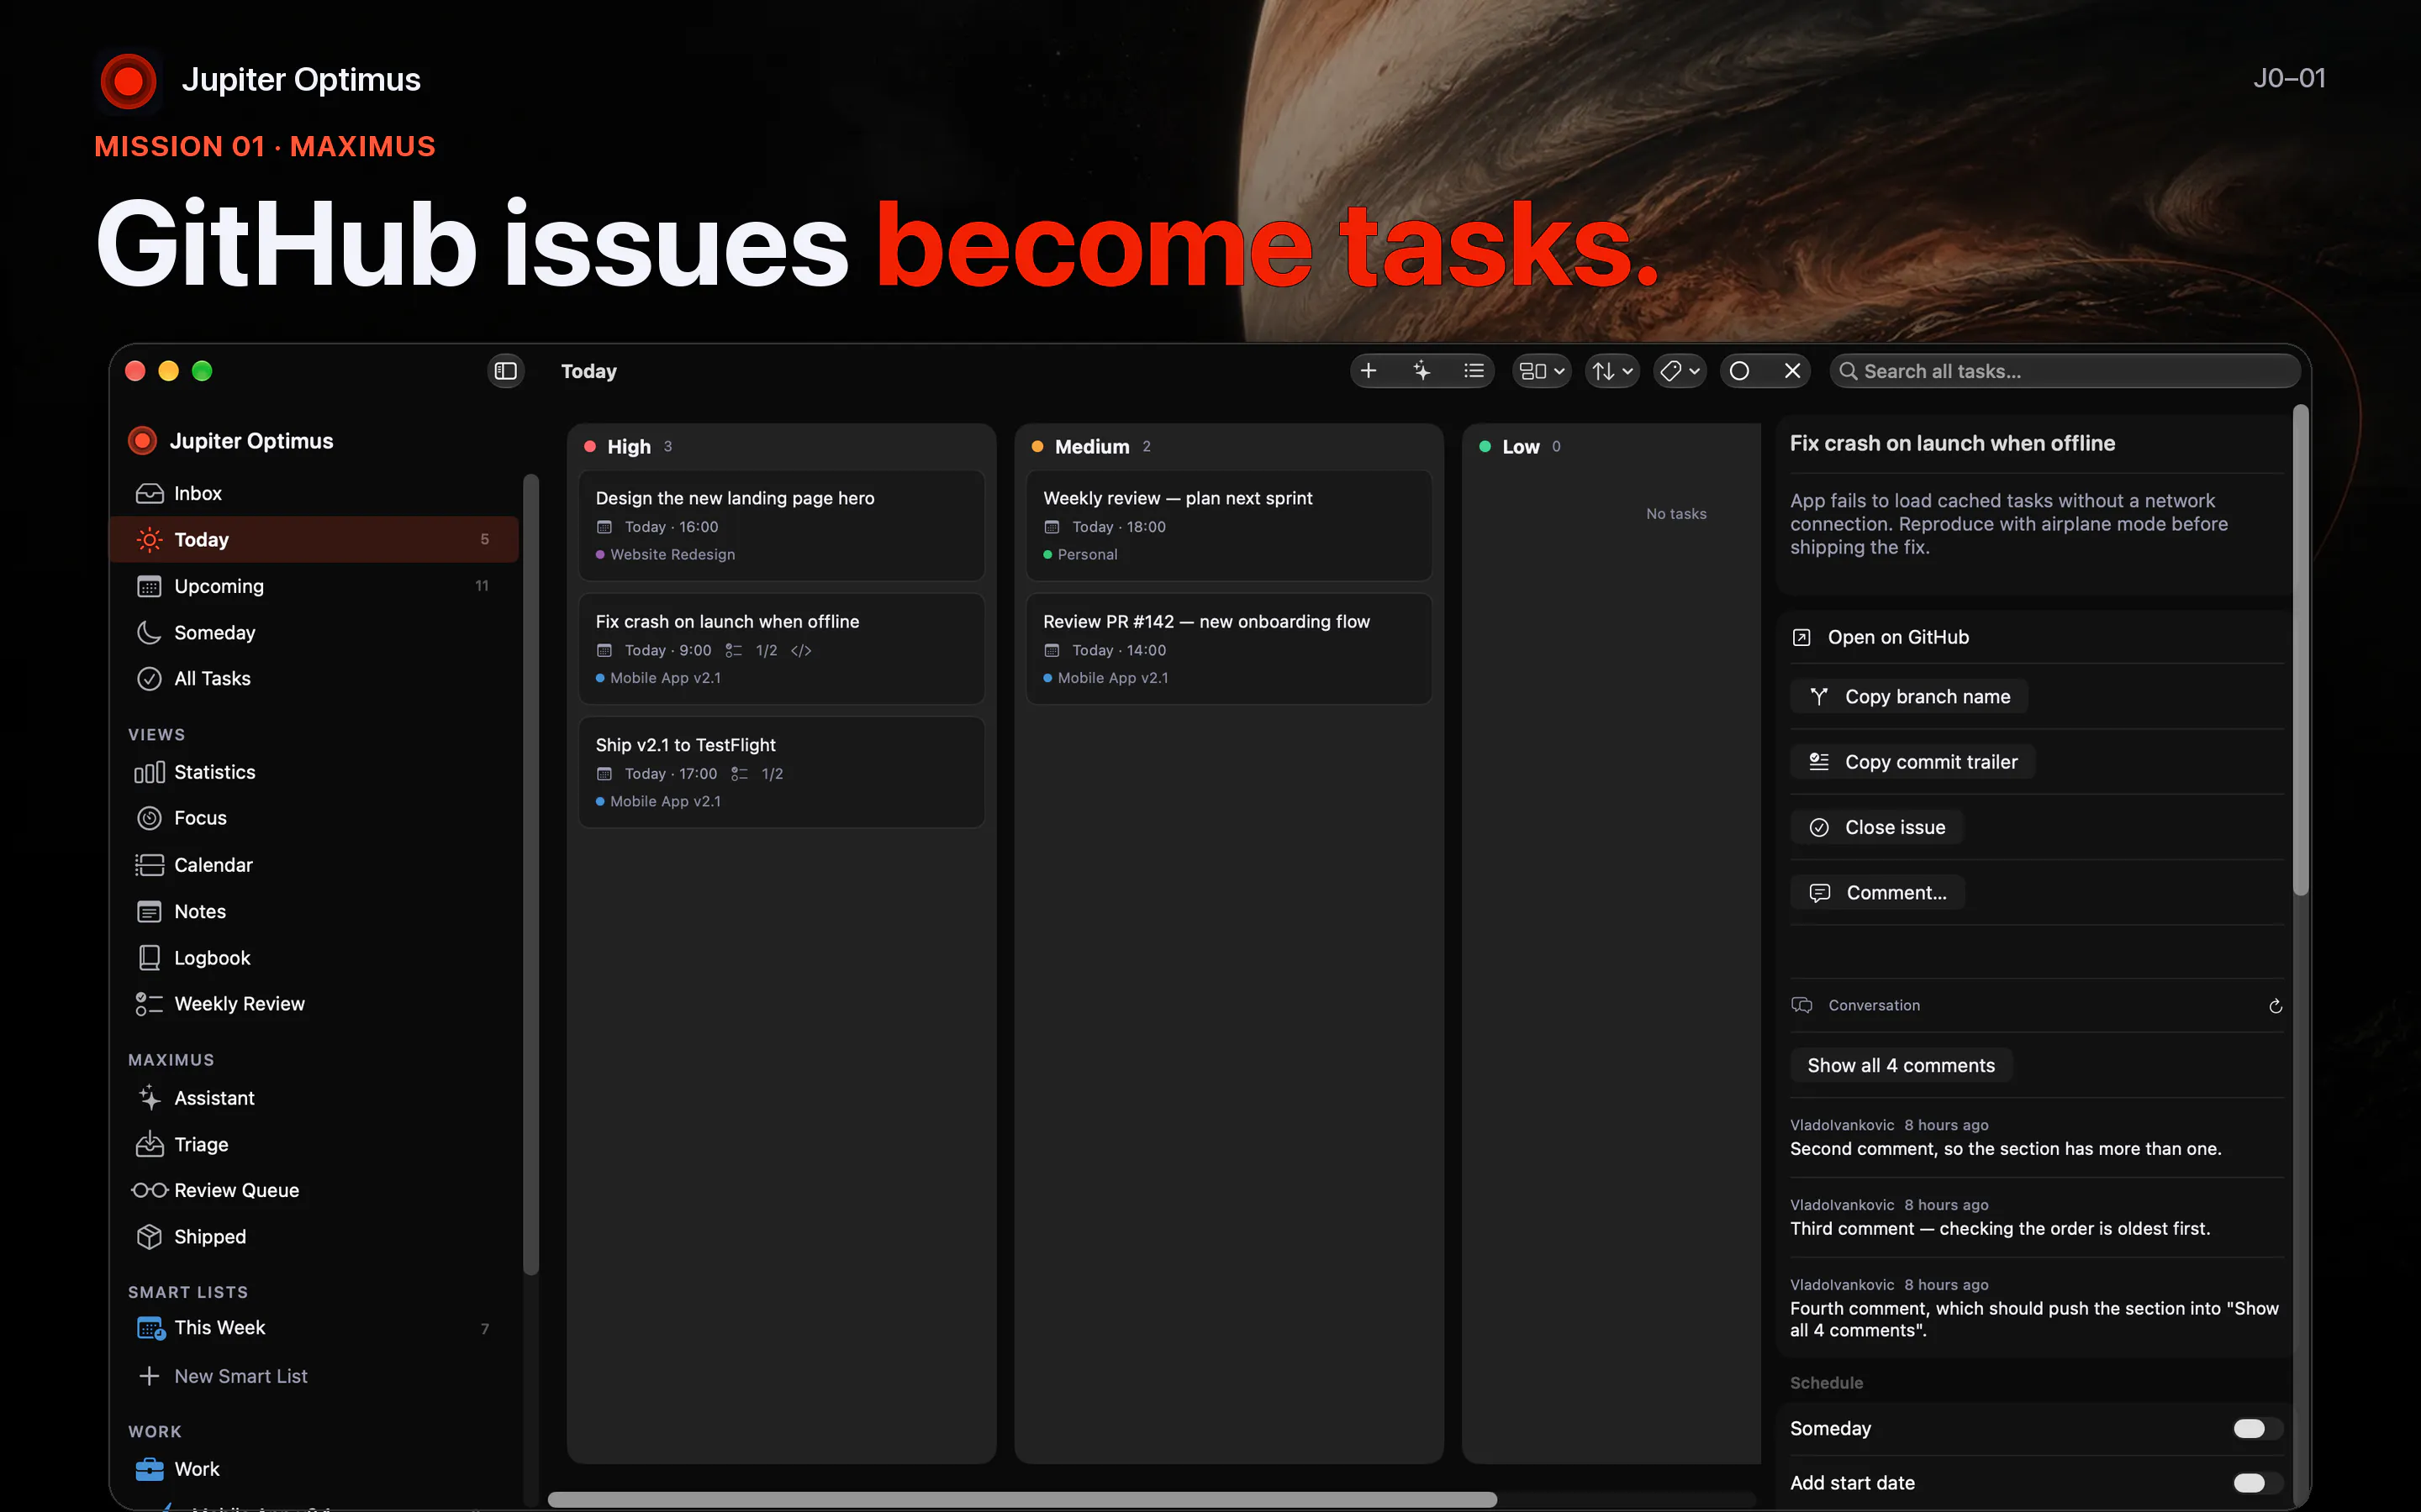The image size is (2421, 1512).
Task: Click the Statistics bar chart icon
Action: coord(149,772)
